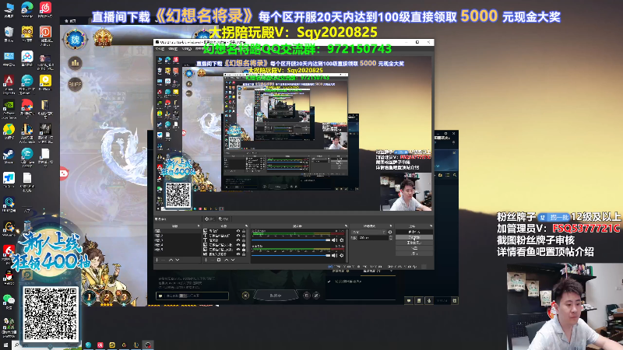Switch to the OBS taskbar icon
Viewport: 623px width, 350px height.
point(148,345)
